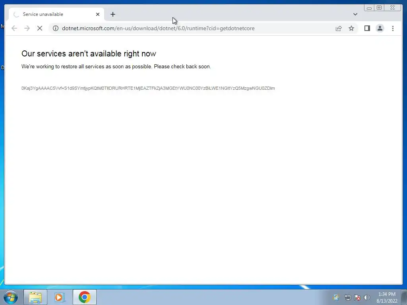Open the Action Center flag icon

(357, 297)
